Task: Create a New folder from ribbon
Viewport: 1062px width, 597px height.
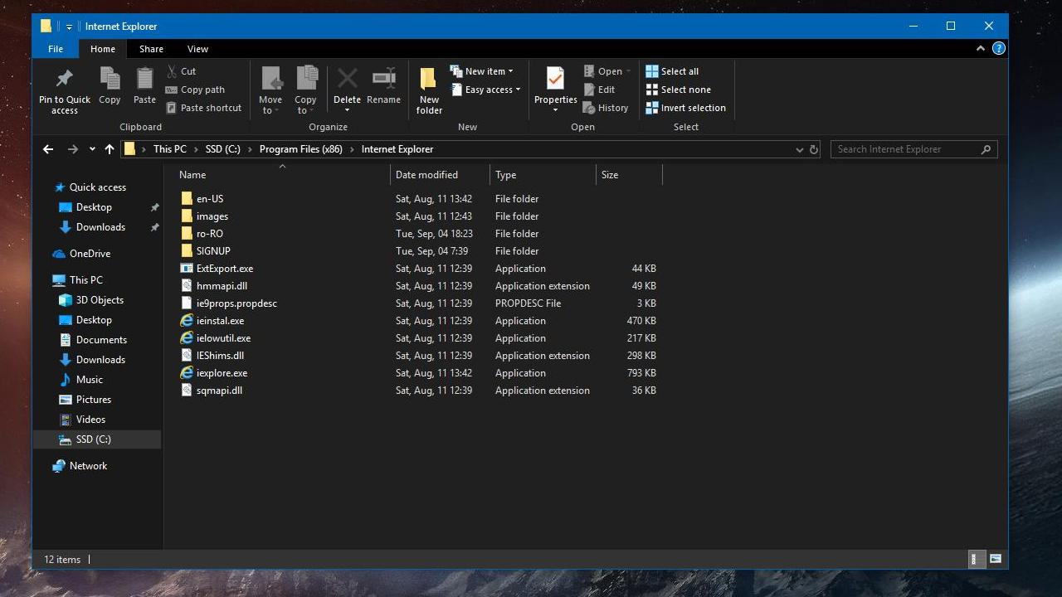Action: coord(429,90)
